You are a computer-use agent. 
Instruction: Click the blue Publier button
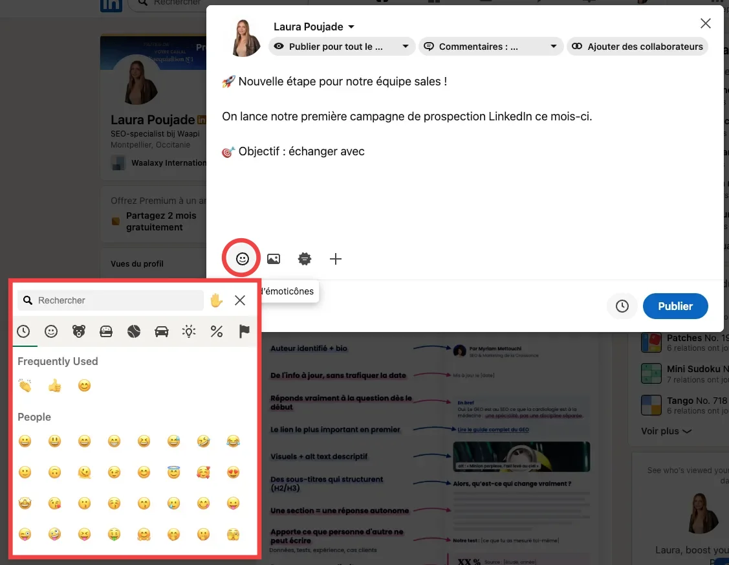tap(675, 306)
